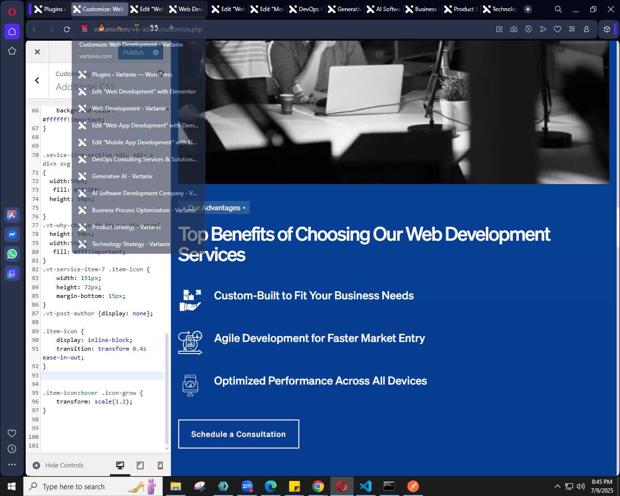The image size is (620, 496).
Task: Close the WordPress Customizer with X
Action: [37, 52]
